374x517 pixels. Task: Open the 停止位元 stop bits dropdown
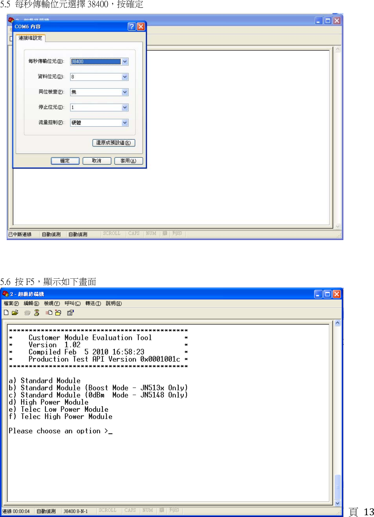(x=125, y=107)
